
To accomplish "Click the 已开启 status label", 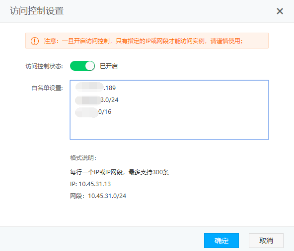I will click(109, 66).
